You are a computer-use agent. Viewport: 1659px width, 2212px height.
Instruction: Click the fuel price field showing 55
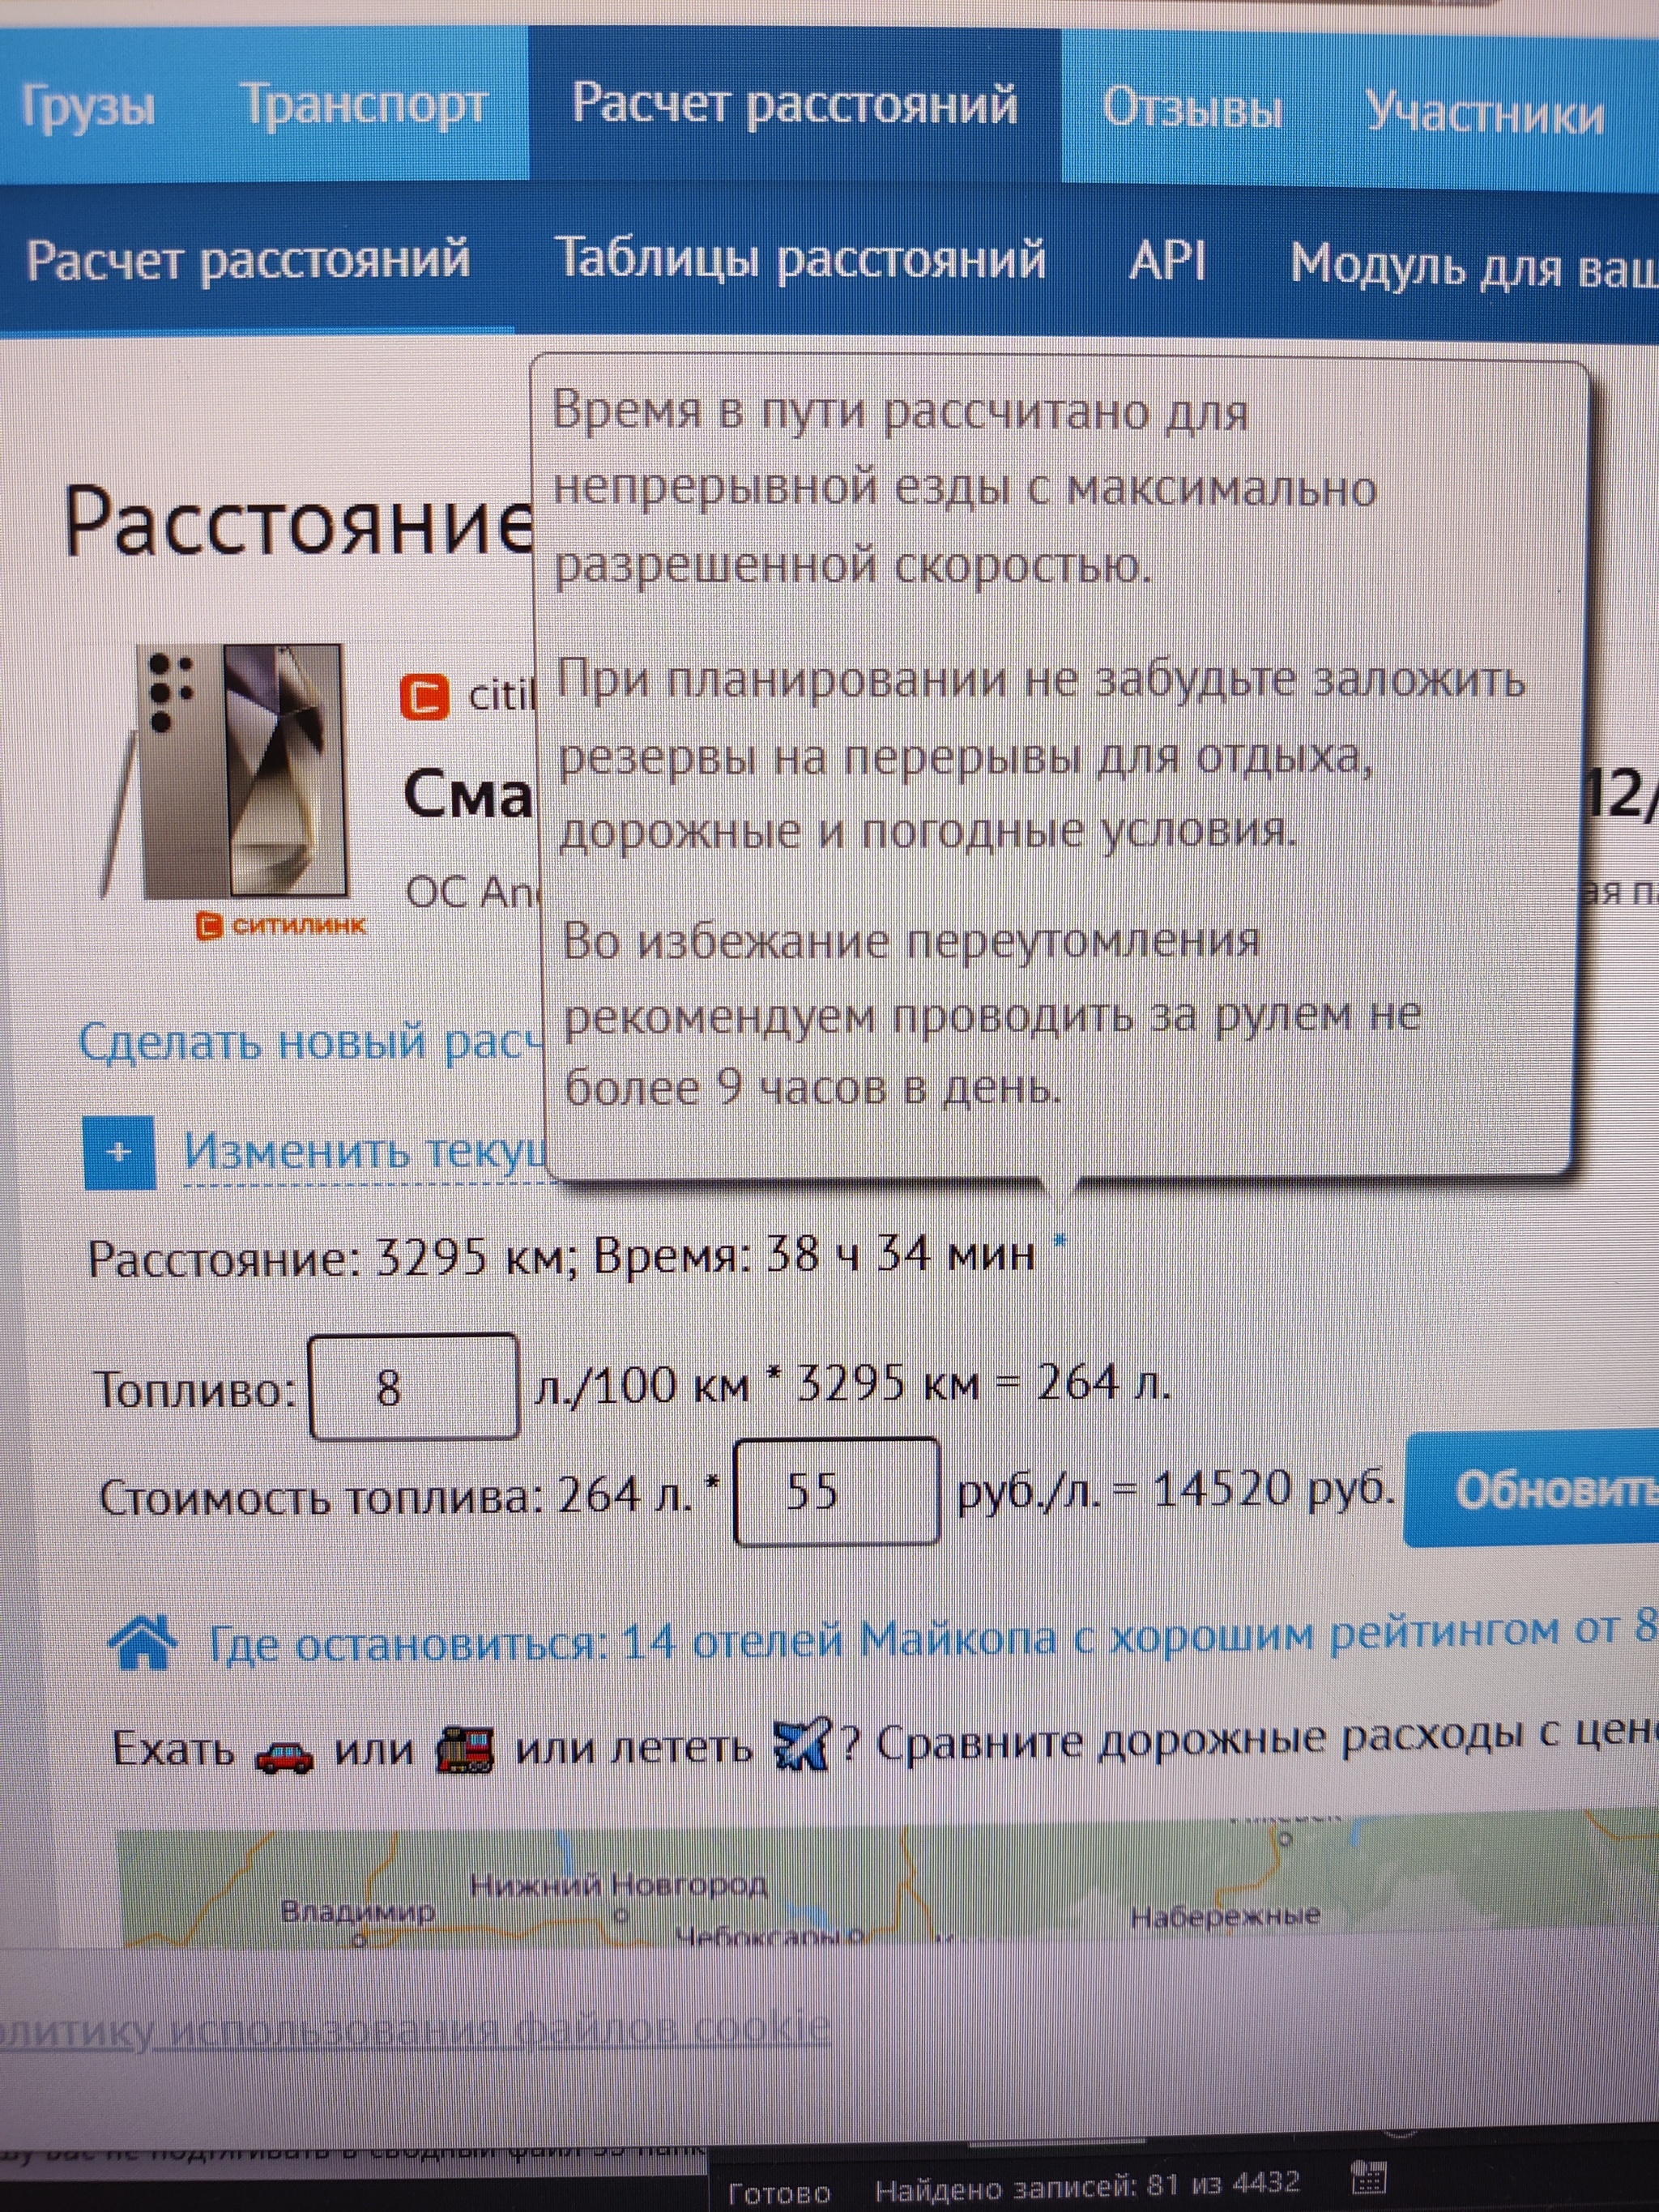coord(836,1492)
